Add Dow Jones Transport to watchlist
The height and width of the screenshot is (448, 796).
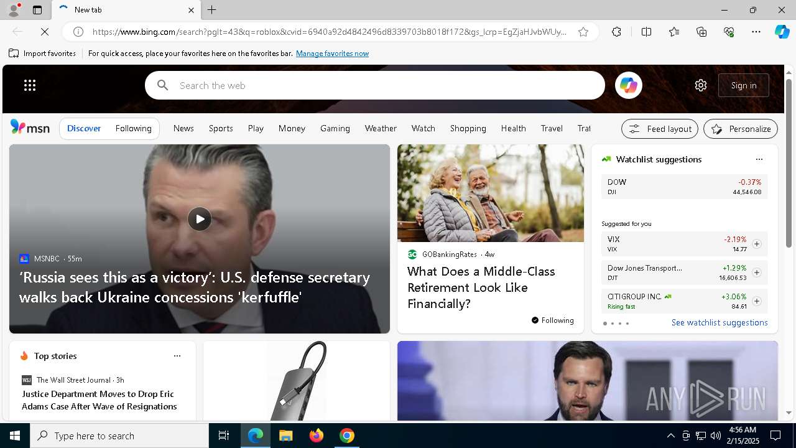(x=757, y=273)
